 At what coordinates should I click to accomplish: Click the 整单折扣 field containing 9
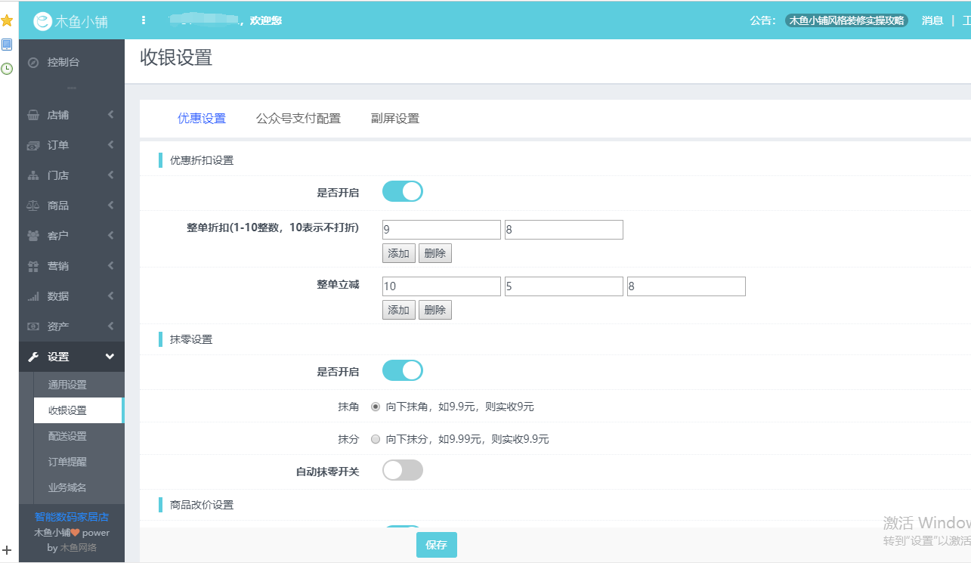441,230
